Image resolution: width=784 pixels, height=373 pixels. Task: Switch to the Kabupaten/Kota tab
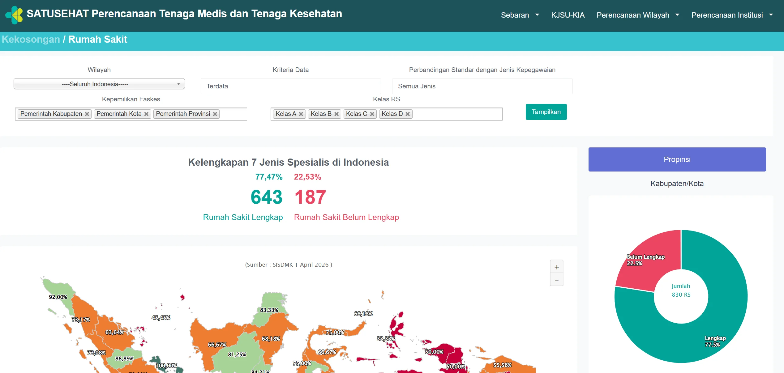pyautogui.click(x=677, y=184)
